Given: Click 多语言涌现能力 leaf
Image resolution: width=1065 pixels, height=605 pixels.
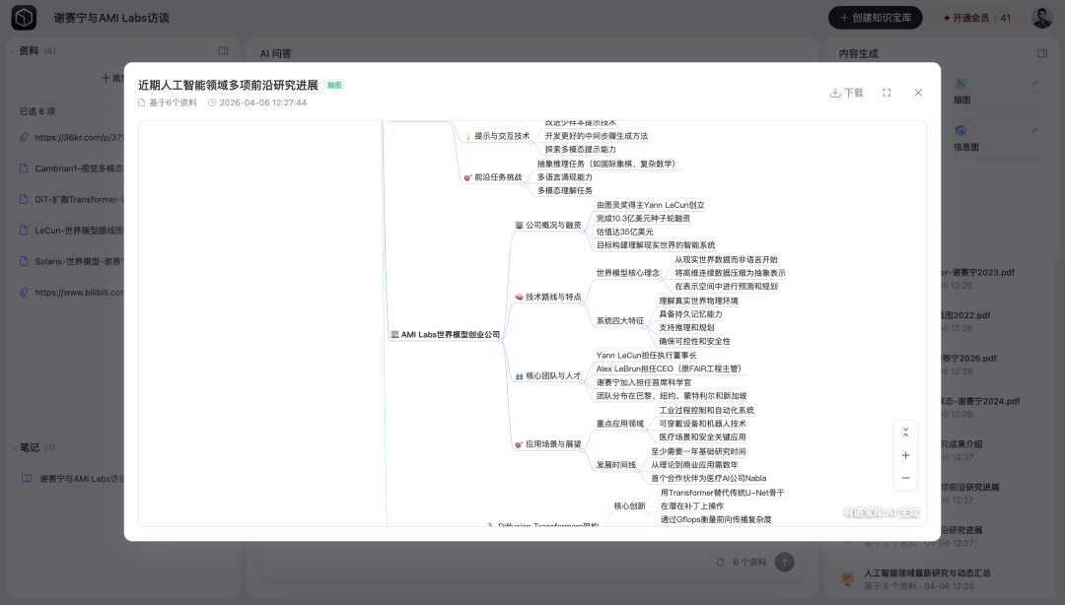Looking at the screenshot, I should tap(565, 177).
